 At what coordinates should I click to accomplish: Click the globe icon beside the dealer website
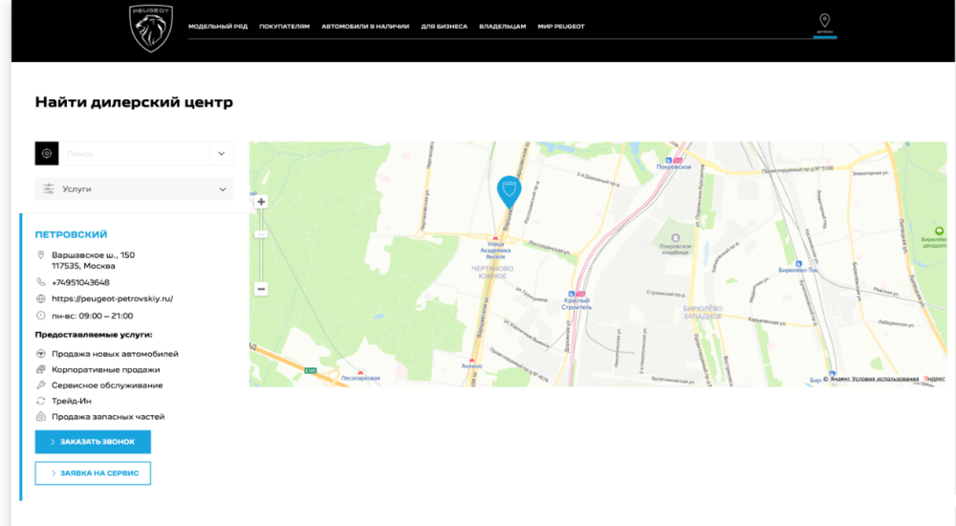41,299
